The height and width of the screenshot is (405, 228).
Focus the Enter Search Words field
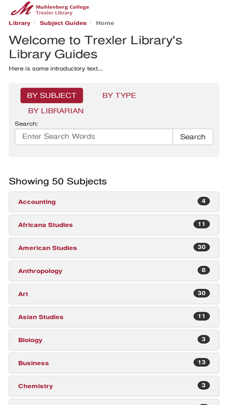(x=94, y=137)
